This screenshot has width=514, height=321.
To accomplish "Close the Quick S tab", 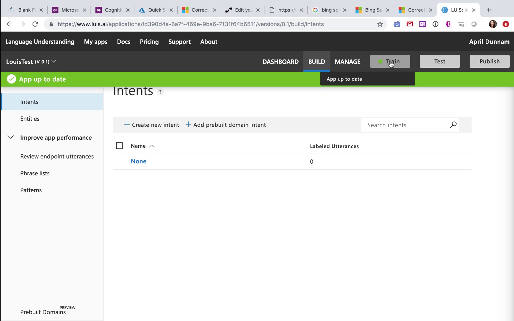I will (171, 10).
